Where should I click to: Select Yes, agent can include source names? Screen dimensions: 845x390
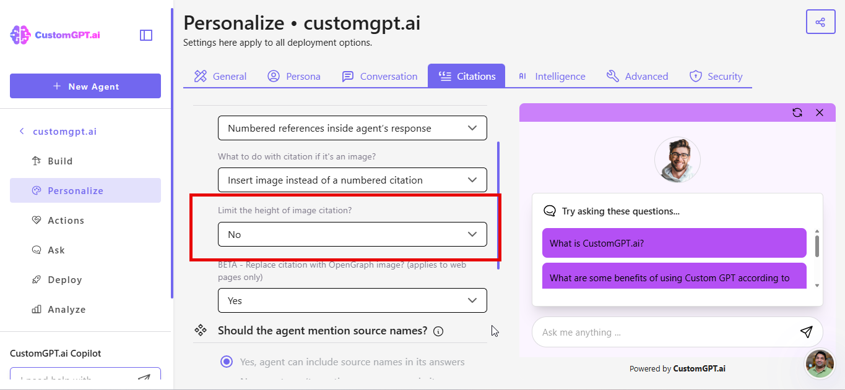[x=227, y=362]
